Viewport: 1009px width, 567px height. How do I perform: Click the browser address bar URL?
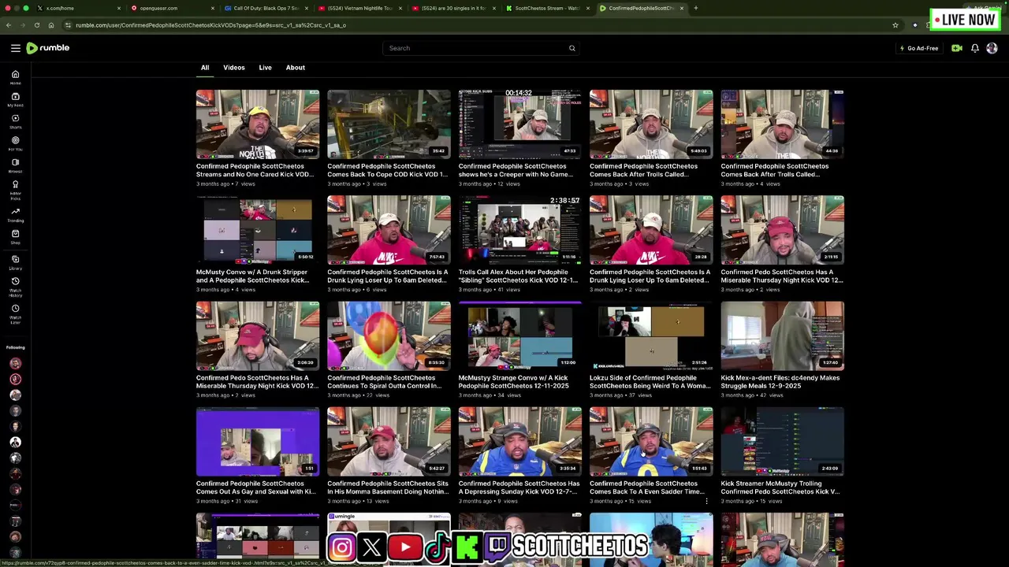click(210, 25)
